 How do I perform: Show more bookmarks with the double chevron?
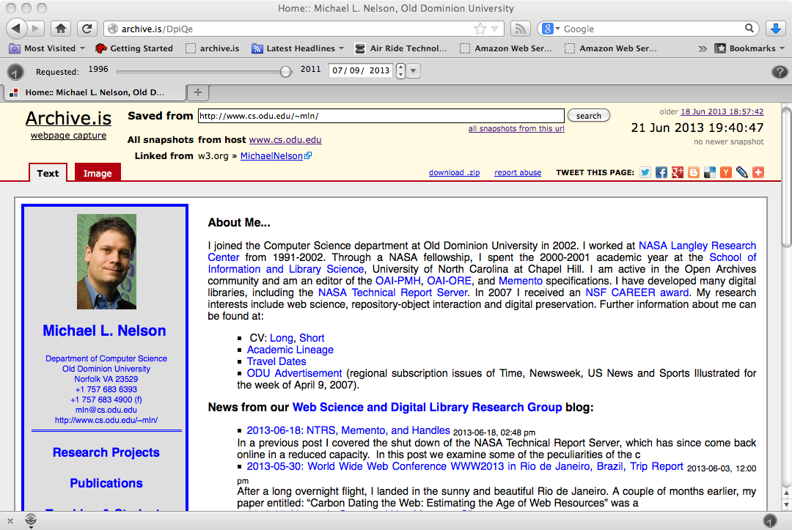[703, 49]
